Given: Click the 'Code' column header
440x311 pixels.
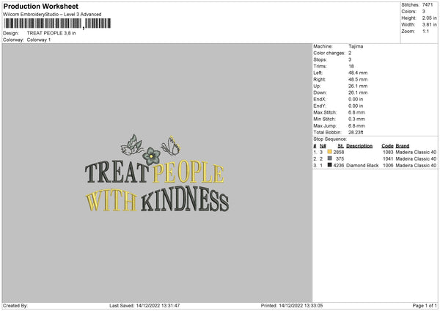Looking at the screenshot, I should point(387,146).
